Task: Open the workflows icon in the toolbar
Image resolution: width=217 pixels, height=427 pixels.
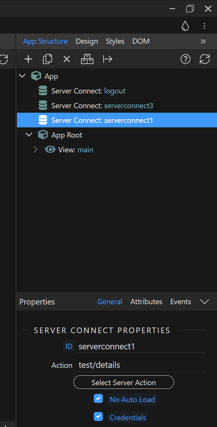Action: [x=87, y=59]
